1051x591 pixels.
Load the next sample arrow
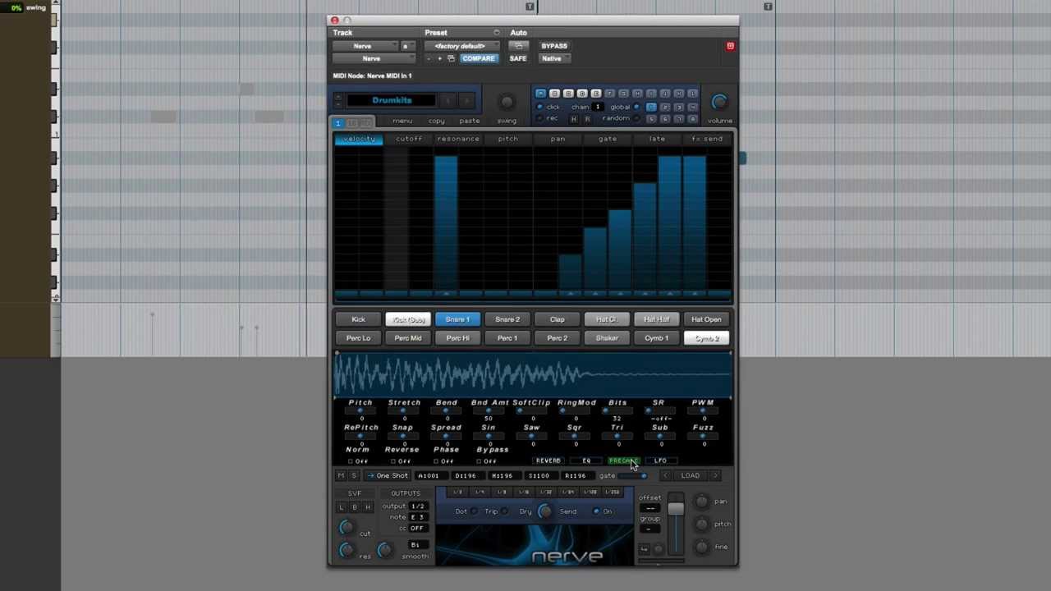pyautogui.click(x=715, y=476)
